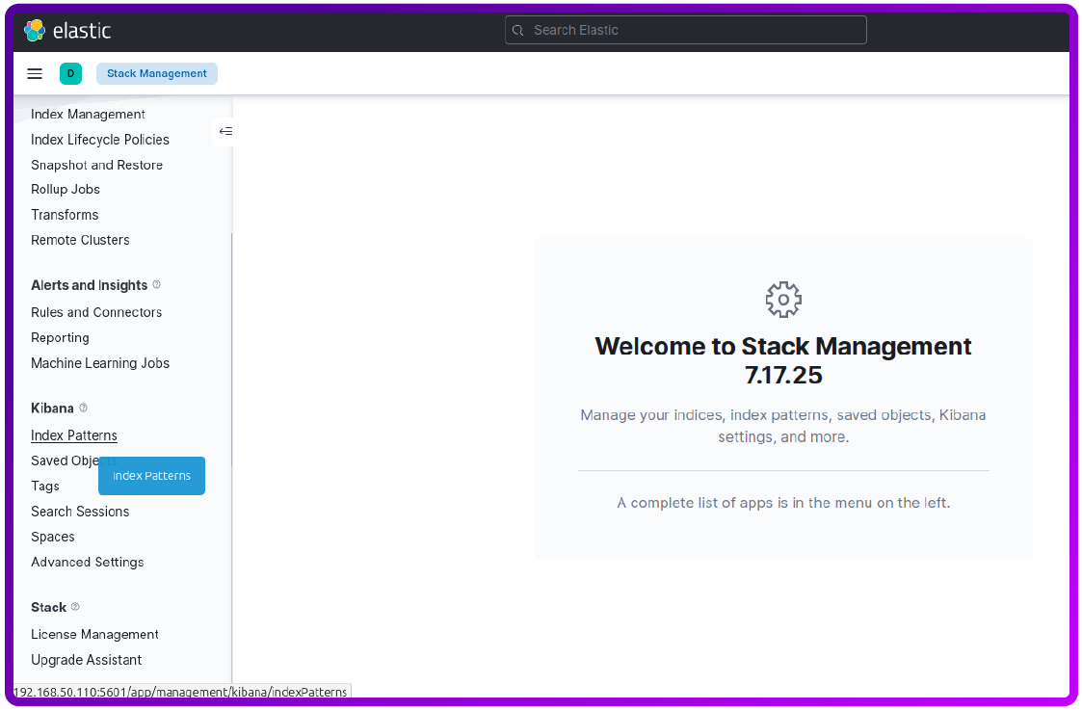Open Advanced Settings

87,562
